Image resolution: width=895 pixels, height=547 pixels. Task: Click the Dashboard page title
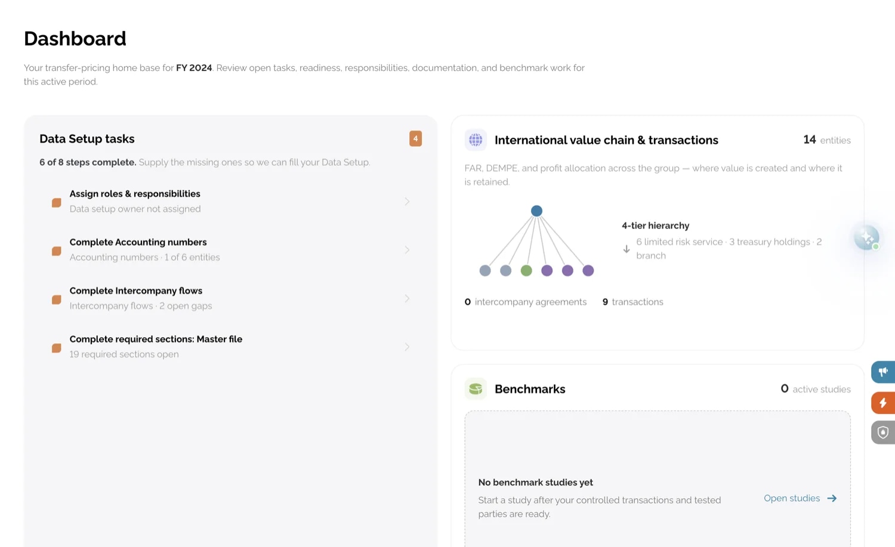tap(75, 39)
